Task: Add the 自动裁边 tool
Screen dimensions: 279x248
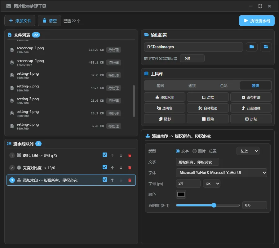Action: pyautogui.click(x=208, y=108)
